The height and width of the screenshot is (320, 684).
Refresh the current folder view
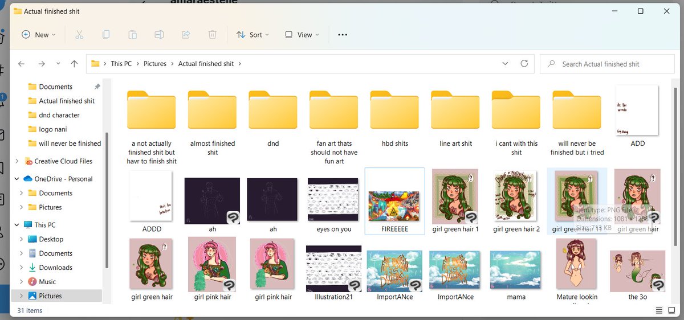524,64
